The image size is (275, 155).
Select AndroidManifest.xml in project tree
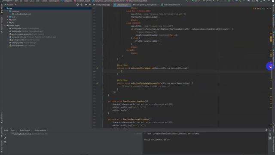pyautogui.click(x=21, y=14)
